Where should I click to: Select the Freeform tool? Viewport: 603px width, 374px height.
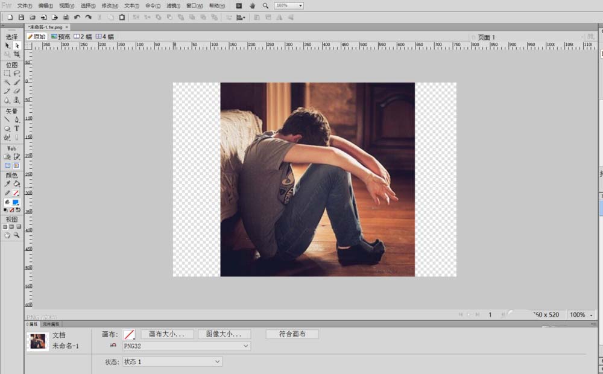(x=7, y=138)
